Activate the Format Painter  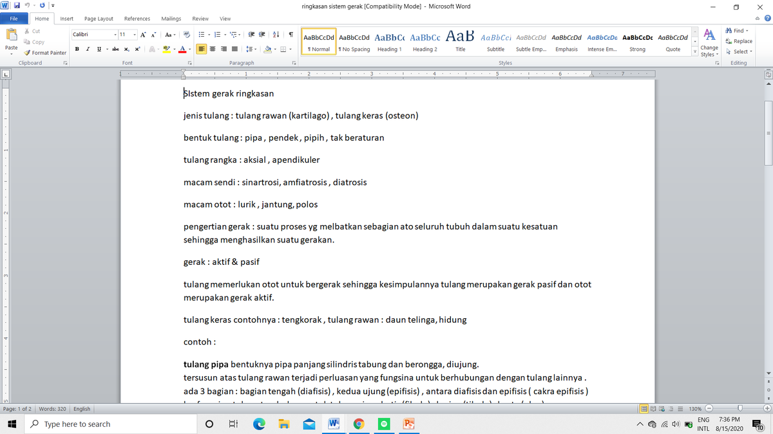(x=44, y=53)
